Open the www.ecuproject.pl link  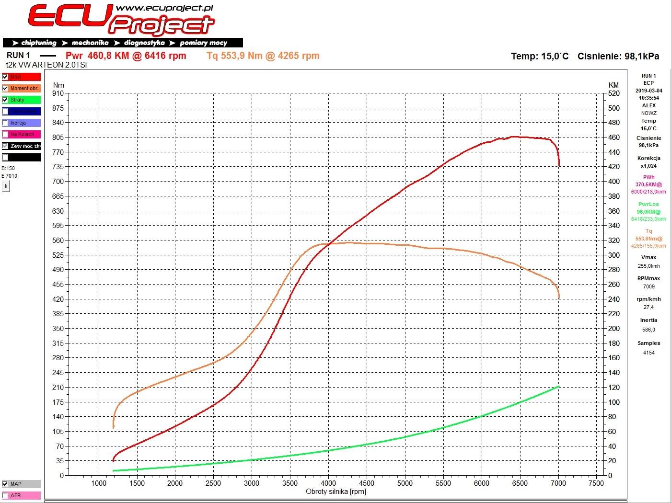click(x=164, y=8)
